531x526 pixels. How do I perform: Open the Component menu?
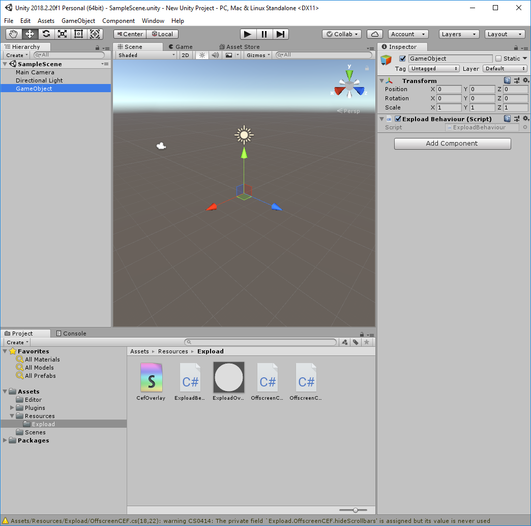click(x=118, y=21)
